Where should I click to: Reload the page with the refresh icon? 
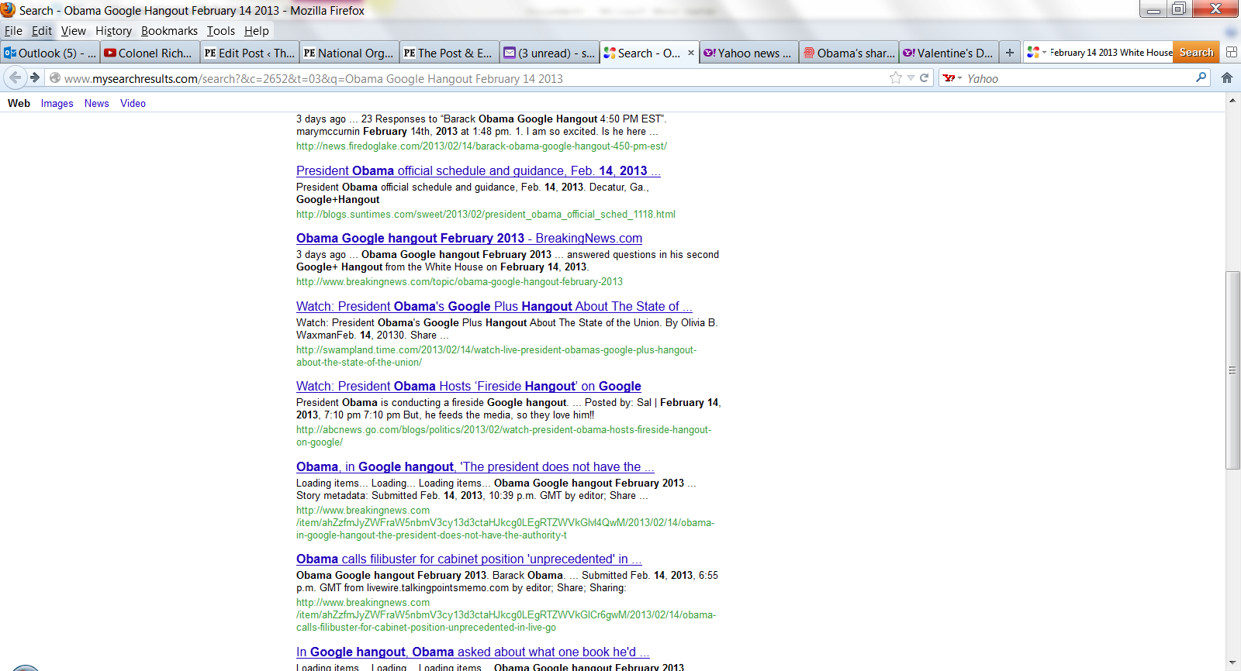click(924, 77)
